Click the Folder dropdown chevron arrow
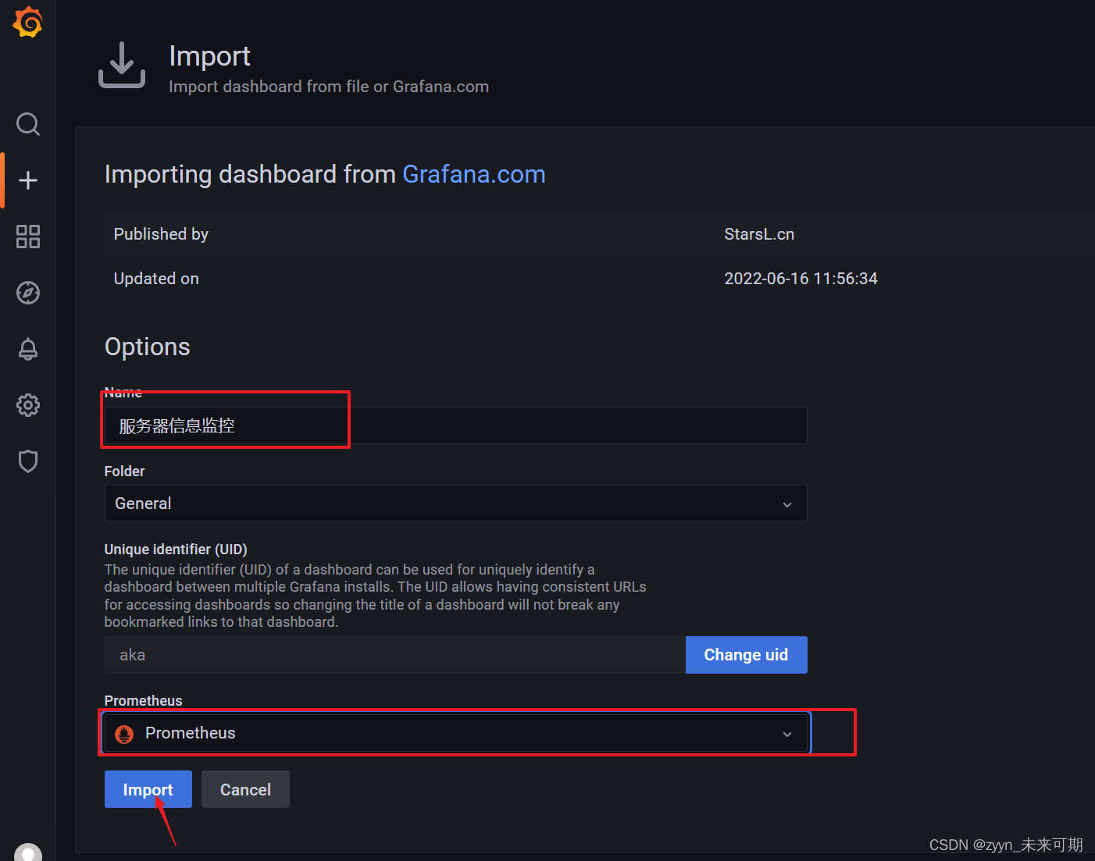Viewport: 1095px width, 861px height. [x=787, y=504]
